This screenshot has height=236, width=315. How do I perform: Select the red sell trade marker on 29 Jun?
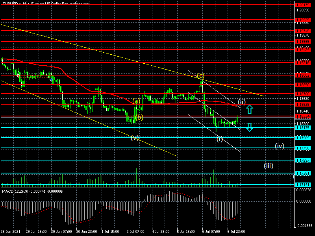18,76
